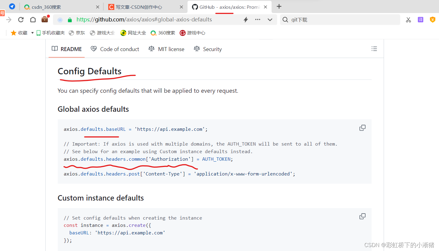Open the 网址大全 bookmark
The height and width of the screenshot is (251, 439).
tap(133, 33)
